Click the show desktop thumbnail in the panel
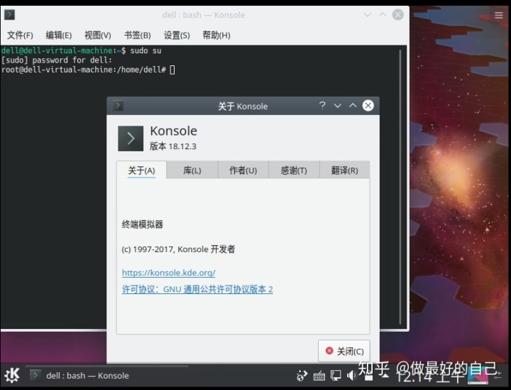Viewport: 511px width, 390px height. click(478, 376)
